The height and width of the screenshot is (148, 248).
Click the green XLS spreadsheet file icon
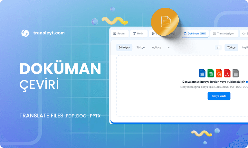click(211, 73)
